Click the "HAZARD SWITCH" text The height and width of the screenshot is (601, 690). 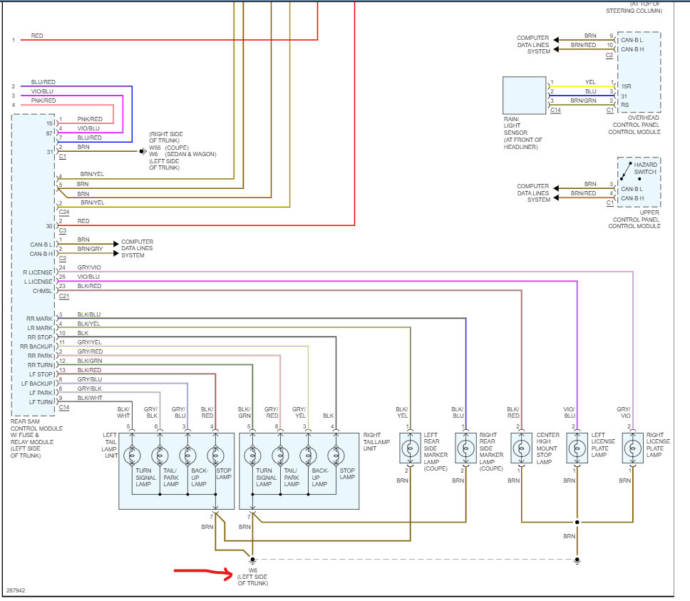click(x=645, y=168)
